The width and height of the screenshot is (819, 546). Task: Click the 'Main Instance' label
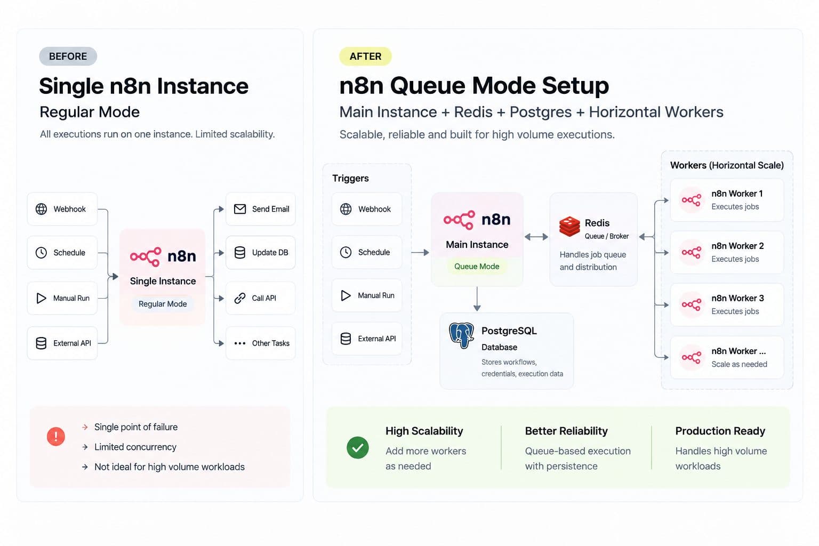pos(477,245)
